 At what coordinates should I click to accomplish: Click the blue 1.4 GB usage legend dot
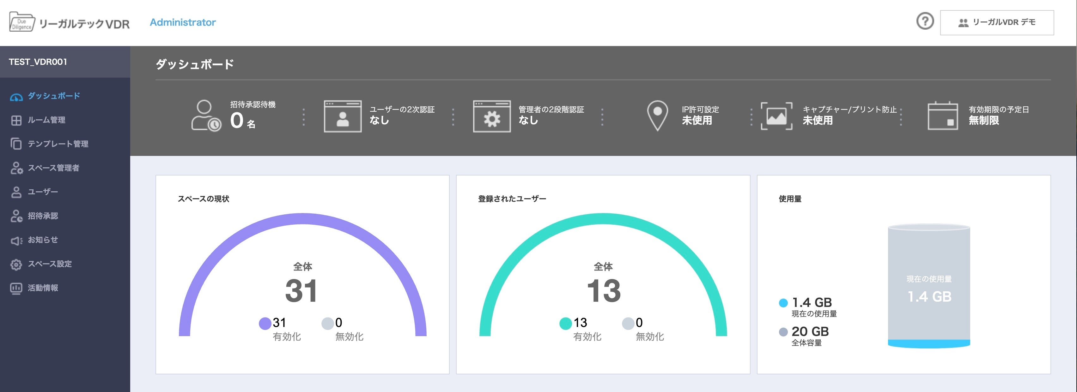783,303
